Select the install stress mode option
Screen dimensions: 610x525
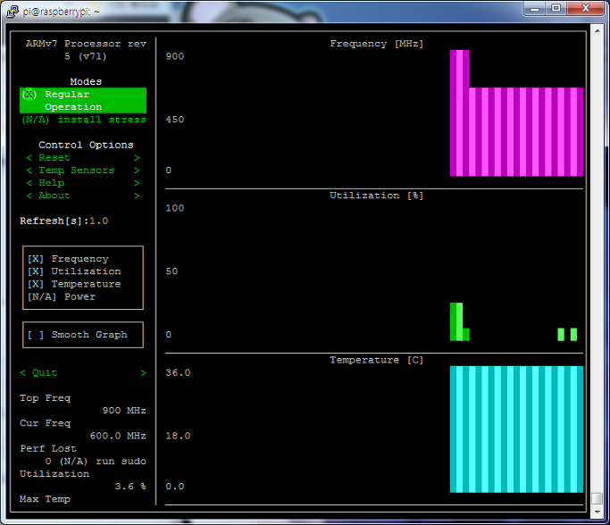point(83,120)
